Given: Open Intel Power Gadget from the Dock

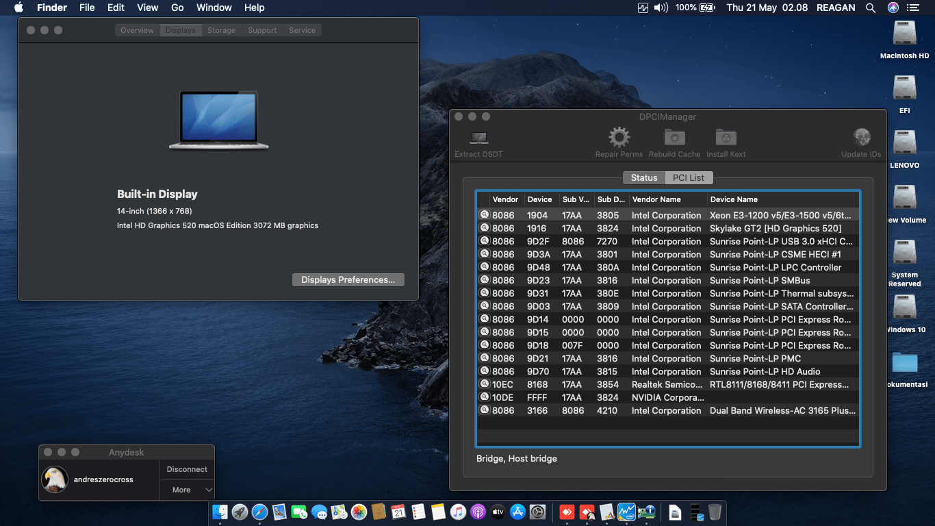Looking at the screenshot, I should pos(627,512).
